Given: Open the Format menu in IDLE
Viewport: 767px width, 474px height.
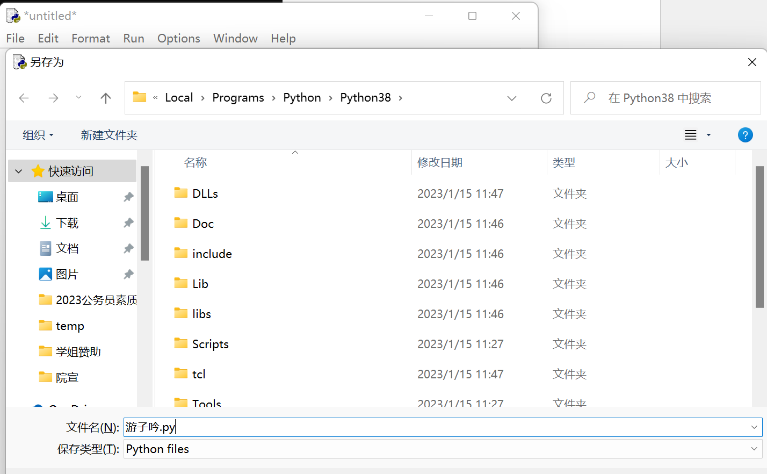Looking at the screenshot, I should [90, 38].
